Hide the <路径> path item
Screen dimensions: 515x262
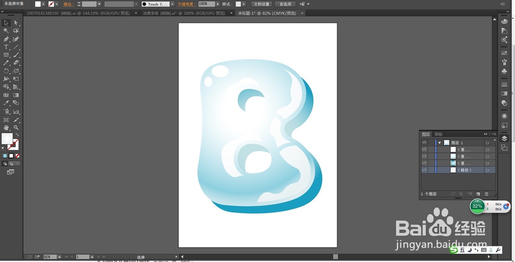pos(424,170)
